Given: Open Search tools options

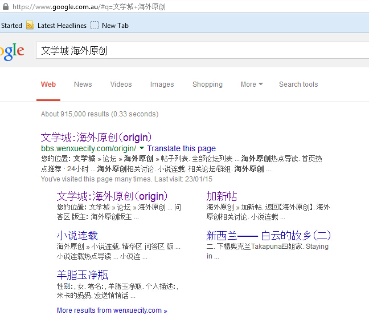Looking at the screenshot, I should 298,84.
